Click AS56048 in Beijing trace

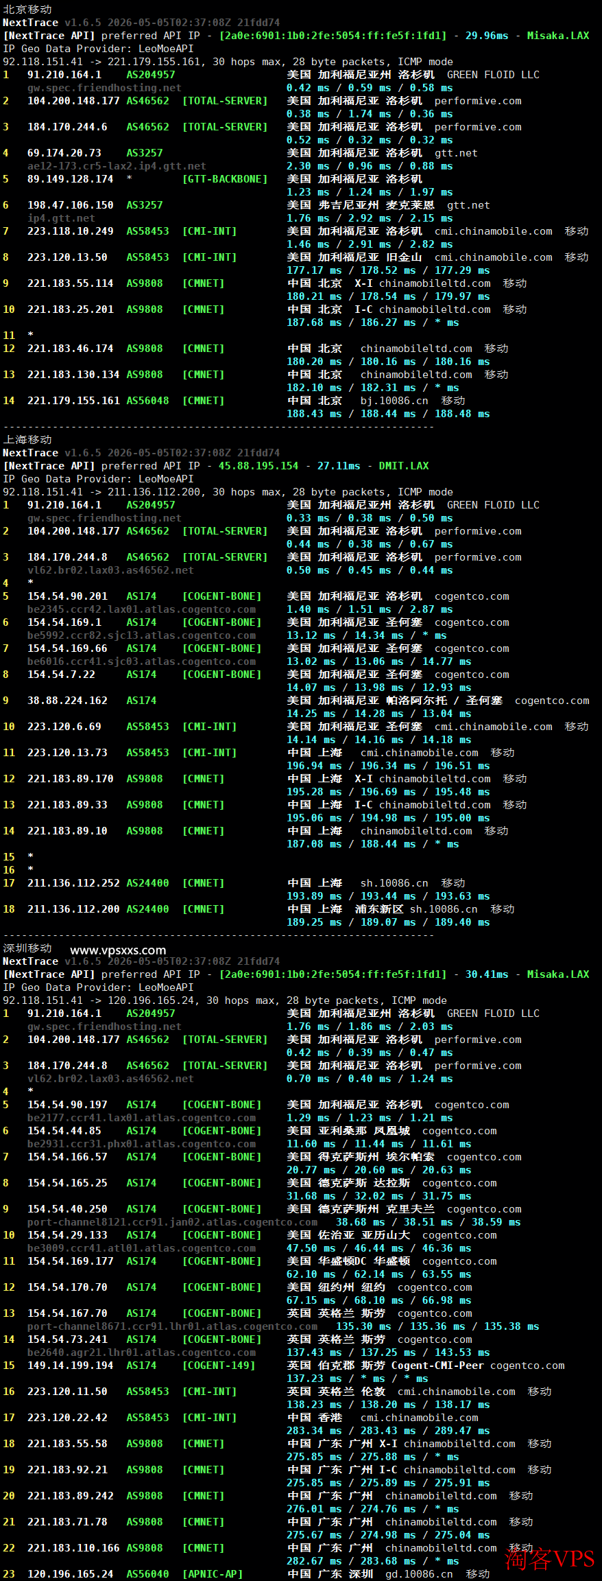[147, 401]
